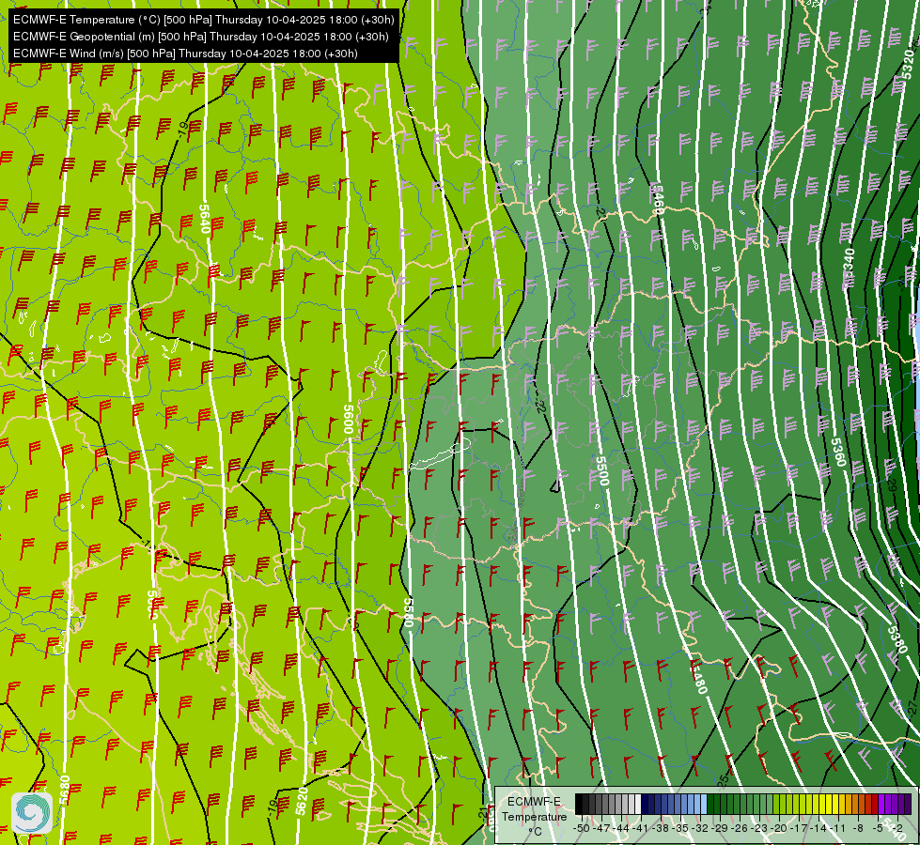Click the -23 tick label in legend
The image size is (920, 845).
[759, 829]
